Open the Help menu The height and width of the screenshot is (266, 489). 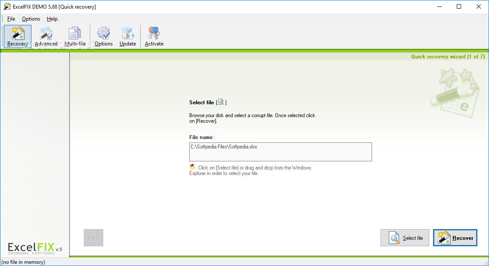(x=52, y=19)
